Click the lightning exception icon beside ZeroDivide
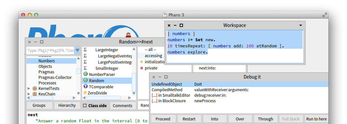The width and height of the screenshot is (347, 124). click(x=85, y=93)
